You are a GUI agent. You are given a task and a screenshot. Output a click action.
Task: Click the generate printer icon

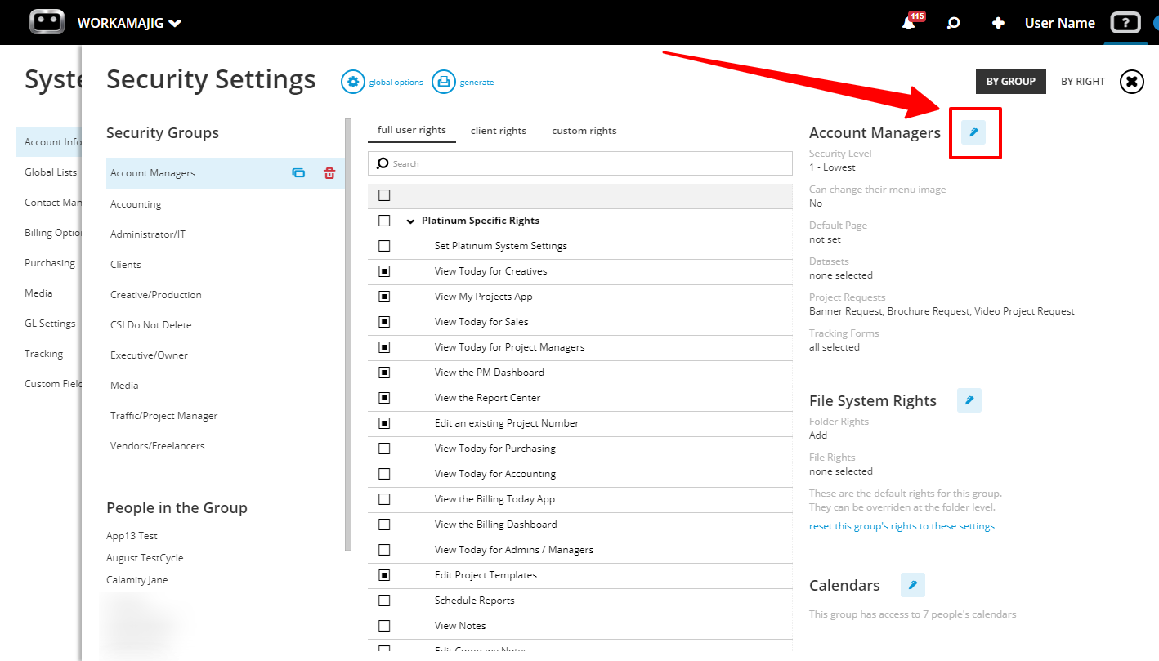pyautogui.click(x=444, y=82)
